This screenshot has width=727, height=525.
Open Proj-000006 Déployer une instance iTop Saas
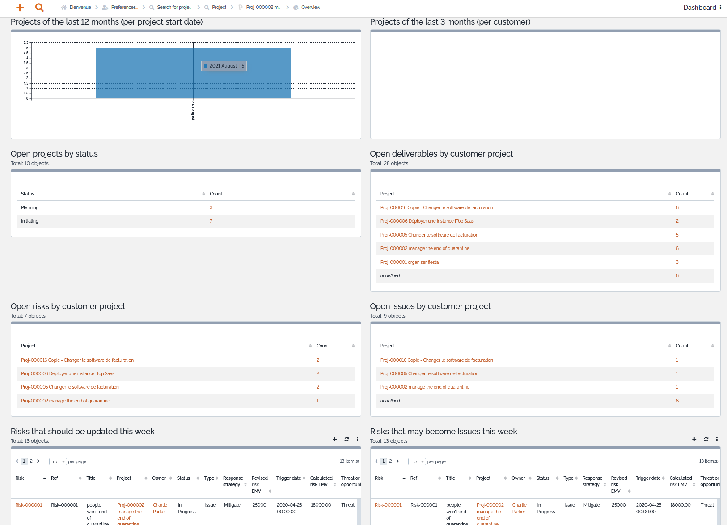[427, 221]
